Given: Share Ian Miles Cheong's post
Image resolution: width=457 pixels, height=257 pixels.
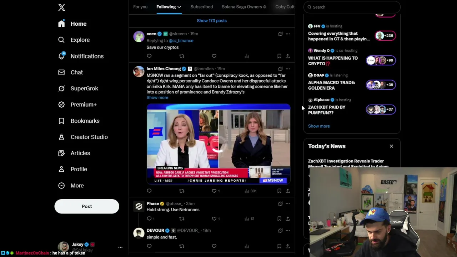Looking at the screenshot, I should pos(288,191).
